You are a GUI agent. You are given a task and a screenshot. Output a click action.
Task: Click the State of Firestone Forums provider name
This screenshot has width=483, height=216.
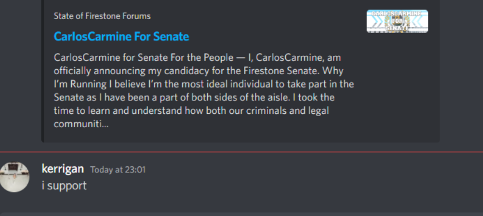coord(103,16)
